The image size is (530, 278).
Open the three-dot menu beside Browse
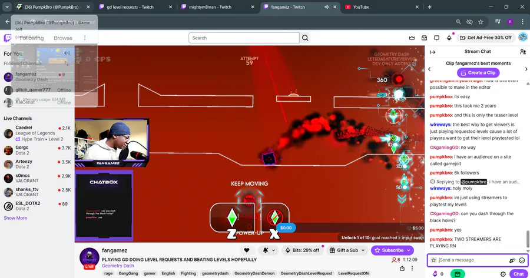pos(85,38)
